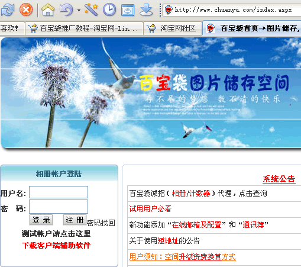The width and height of the screenshot is (301, 267).
Task: Open browsing history clock icon
Action: (109, 9)
